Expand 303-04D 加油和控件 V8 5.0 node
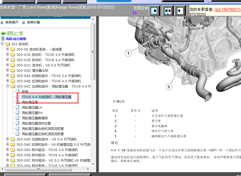 [7, 139]
